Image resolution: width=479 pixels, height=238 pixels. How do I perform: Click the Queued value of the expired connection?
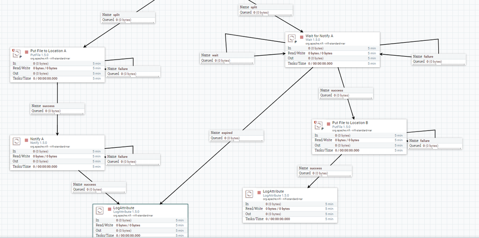232,138
